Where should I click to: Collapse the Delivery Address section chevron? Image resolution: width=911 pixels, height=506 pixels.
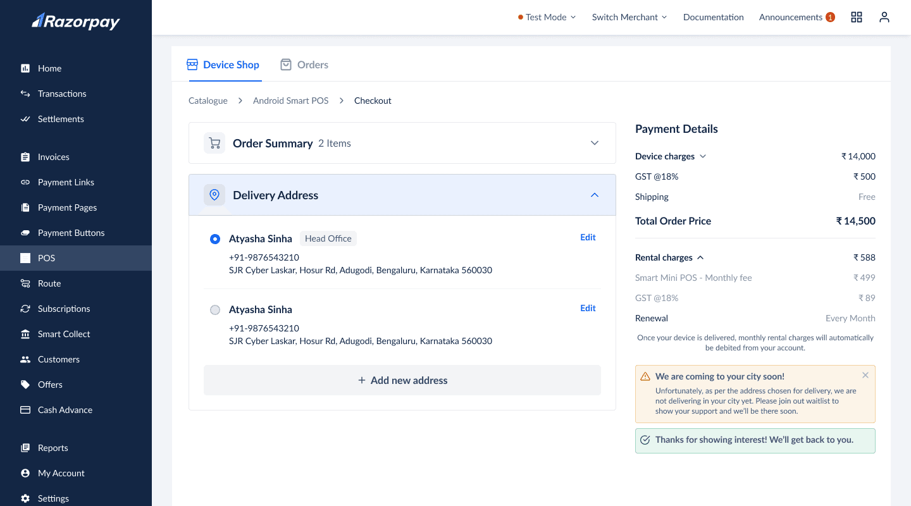click(x=595, y=195)
